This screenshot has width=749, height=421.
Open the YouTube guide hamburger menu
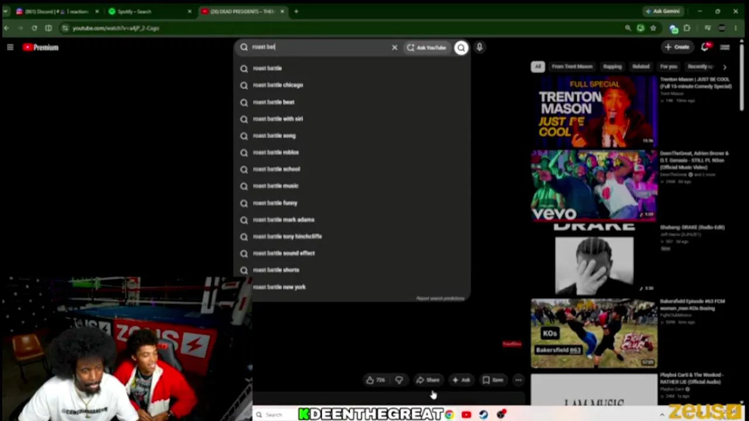click(10, 47)
